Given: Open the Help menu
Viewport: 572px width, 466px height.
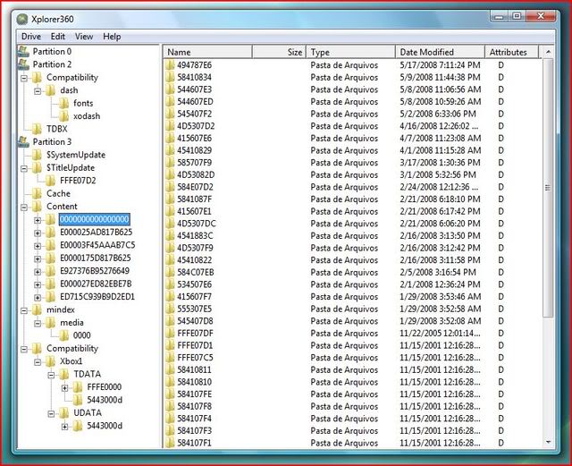Looking at the screenshot, I should [x=112, y=37].
